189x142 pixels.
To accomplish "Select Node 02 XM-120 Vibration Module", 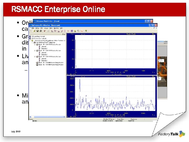I will [50, 50].
